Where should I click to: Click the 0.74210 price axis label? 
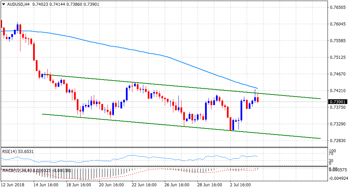(337, 91)
